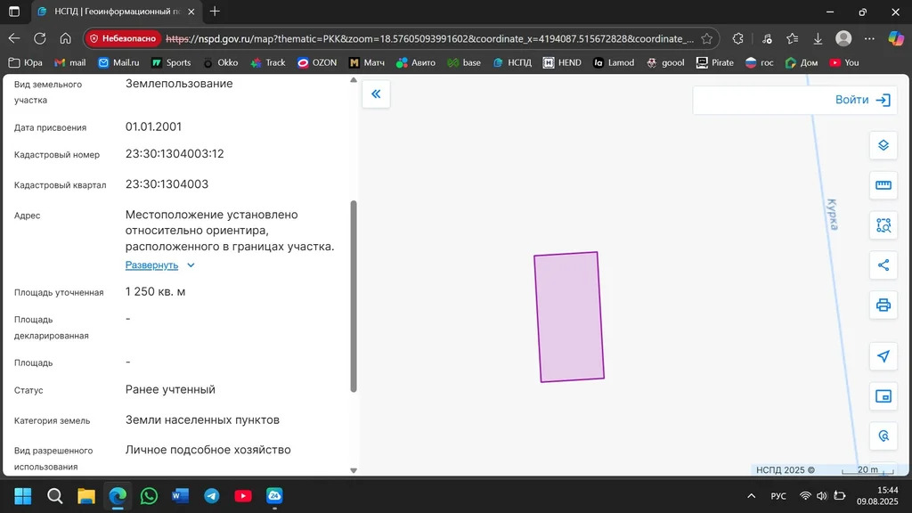Open the overview mini-map button
The height and width of the screenshot is (513, 912).
pos(883,396)
